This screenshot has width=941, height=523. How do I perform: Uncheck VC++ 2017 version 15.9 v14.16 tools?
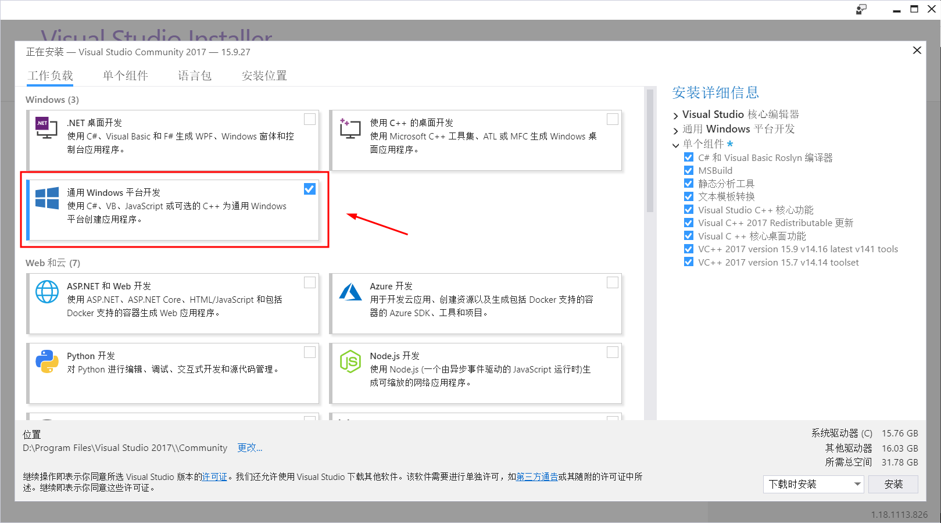coord(689,249)
